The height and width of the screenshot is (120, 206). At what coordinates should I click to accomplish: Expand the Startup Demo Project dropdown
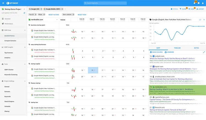pyautogui.click(x=24, y=9)
